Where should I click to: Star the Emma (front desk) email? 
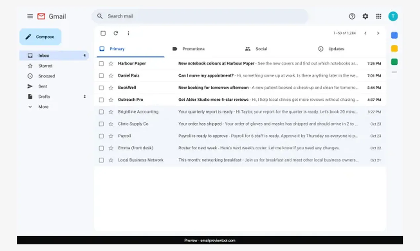point(111,148)
